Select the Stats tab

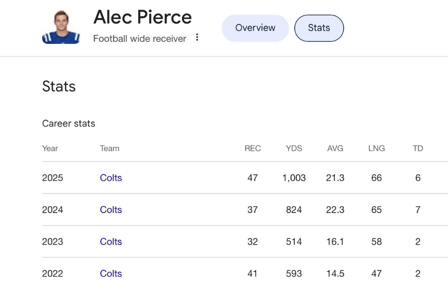coord(319,28)
